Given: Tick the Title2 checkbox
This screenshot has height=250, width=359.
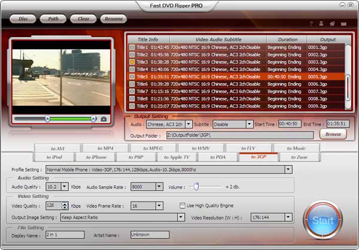Looking at the screenshot, I should coord(132,54).
